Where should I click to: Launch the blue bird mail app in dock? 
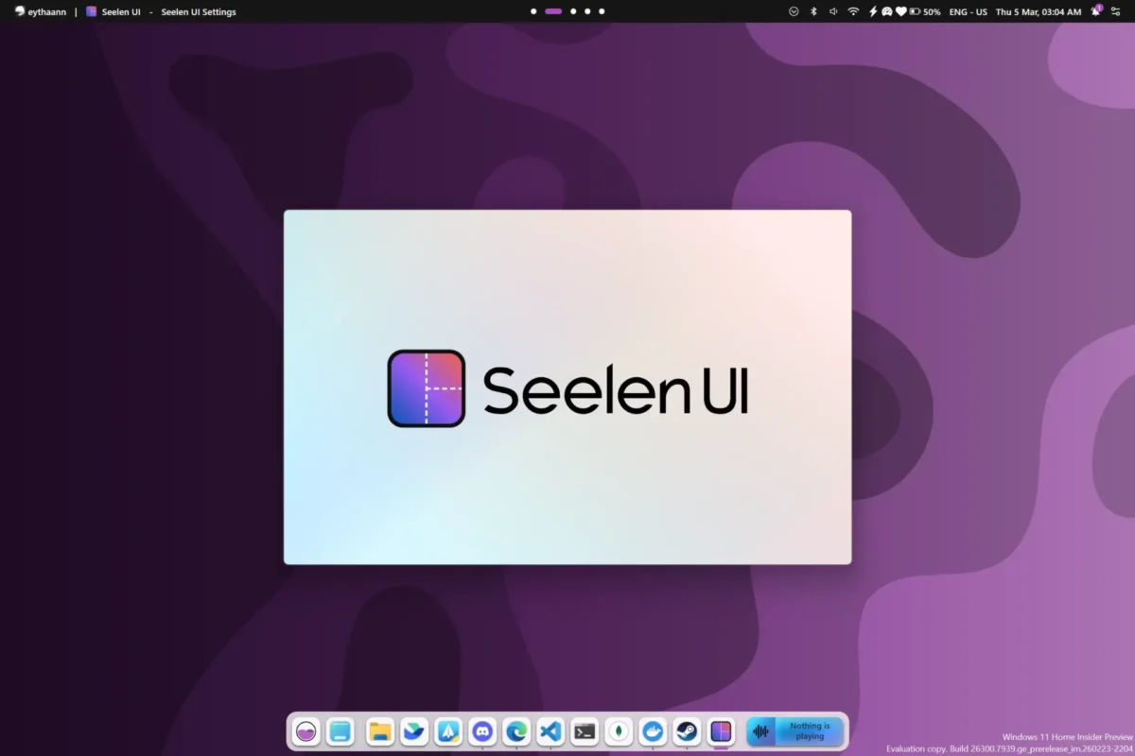[414, 731]
